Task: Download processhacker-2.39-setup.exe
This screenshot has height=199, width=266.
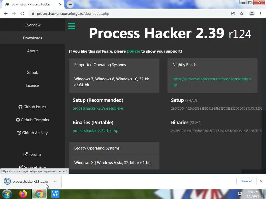Action: click(98, 108)
